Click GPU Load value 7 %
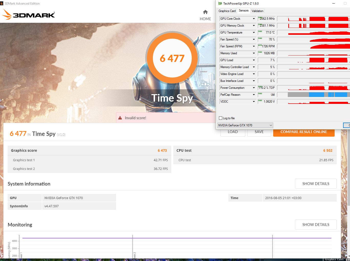Viewport: 350px width, 261px height. [x=267, y=60]
